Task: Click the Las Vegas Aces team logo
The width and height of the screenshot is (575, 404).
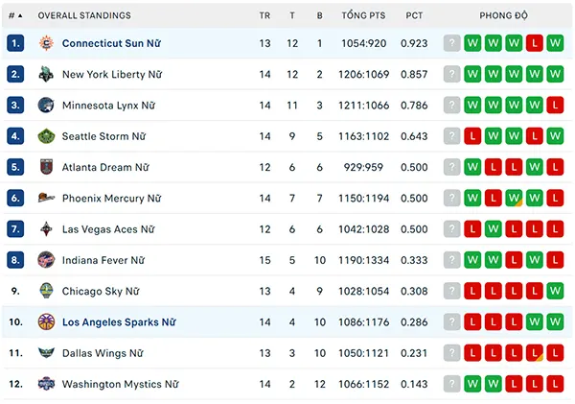Action: click(x=46, y=229)
